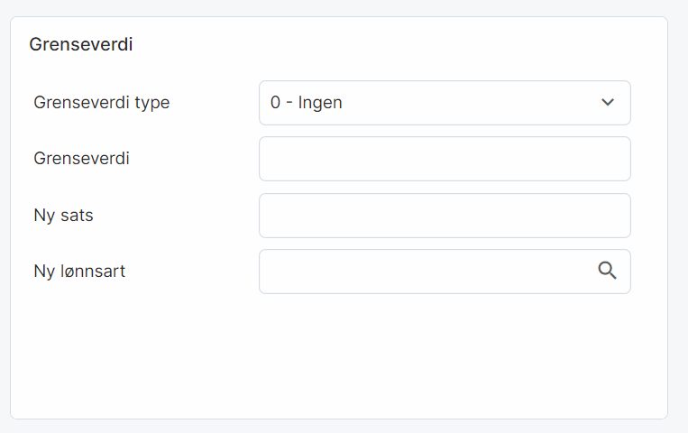688x433 pixels.
Task: Click the empty area below Ny lønnsart
Action: pyautogui.click(x=339, y=352)
